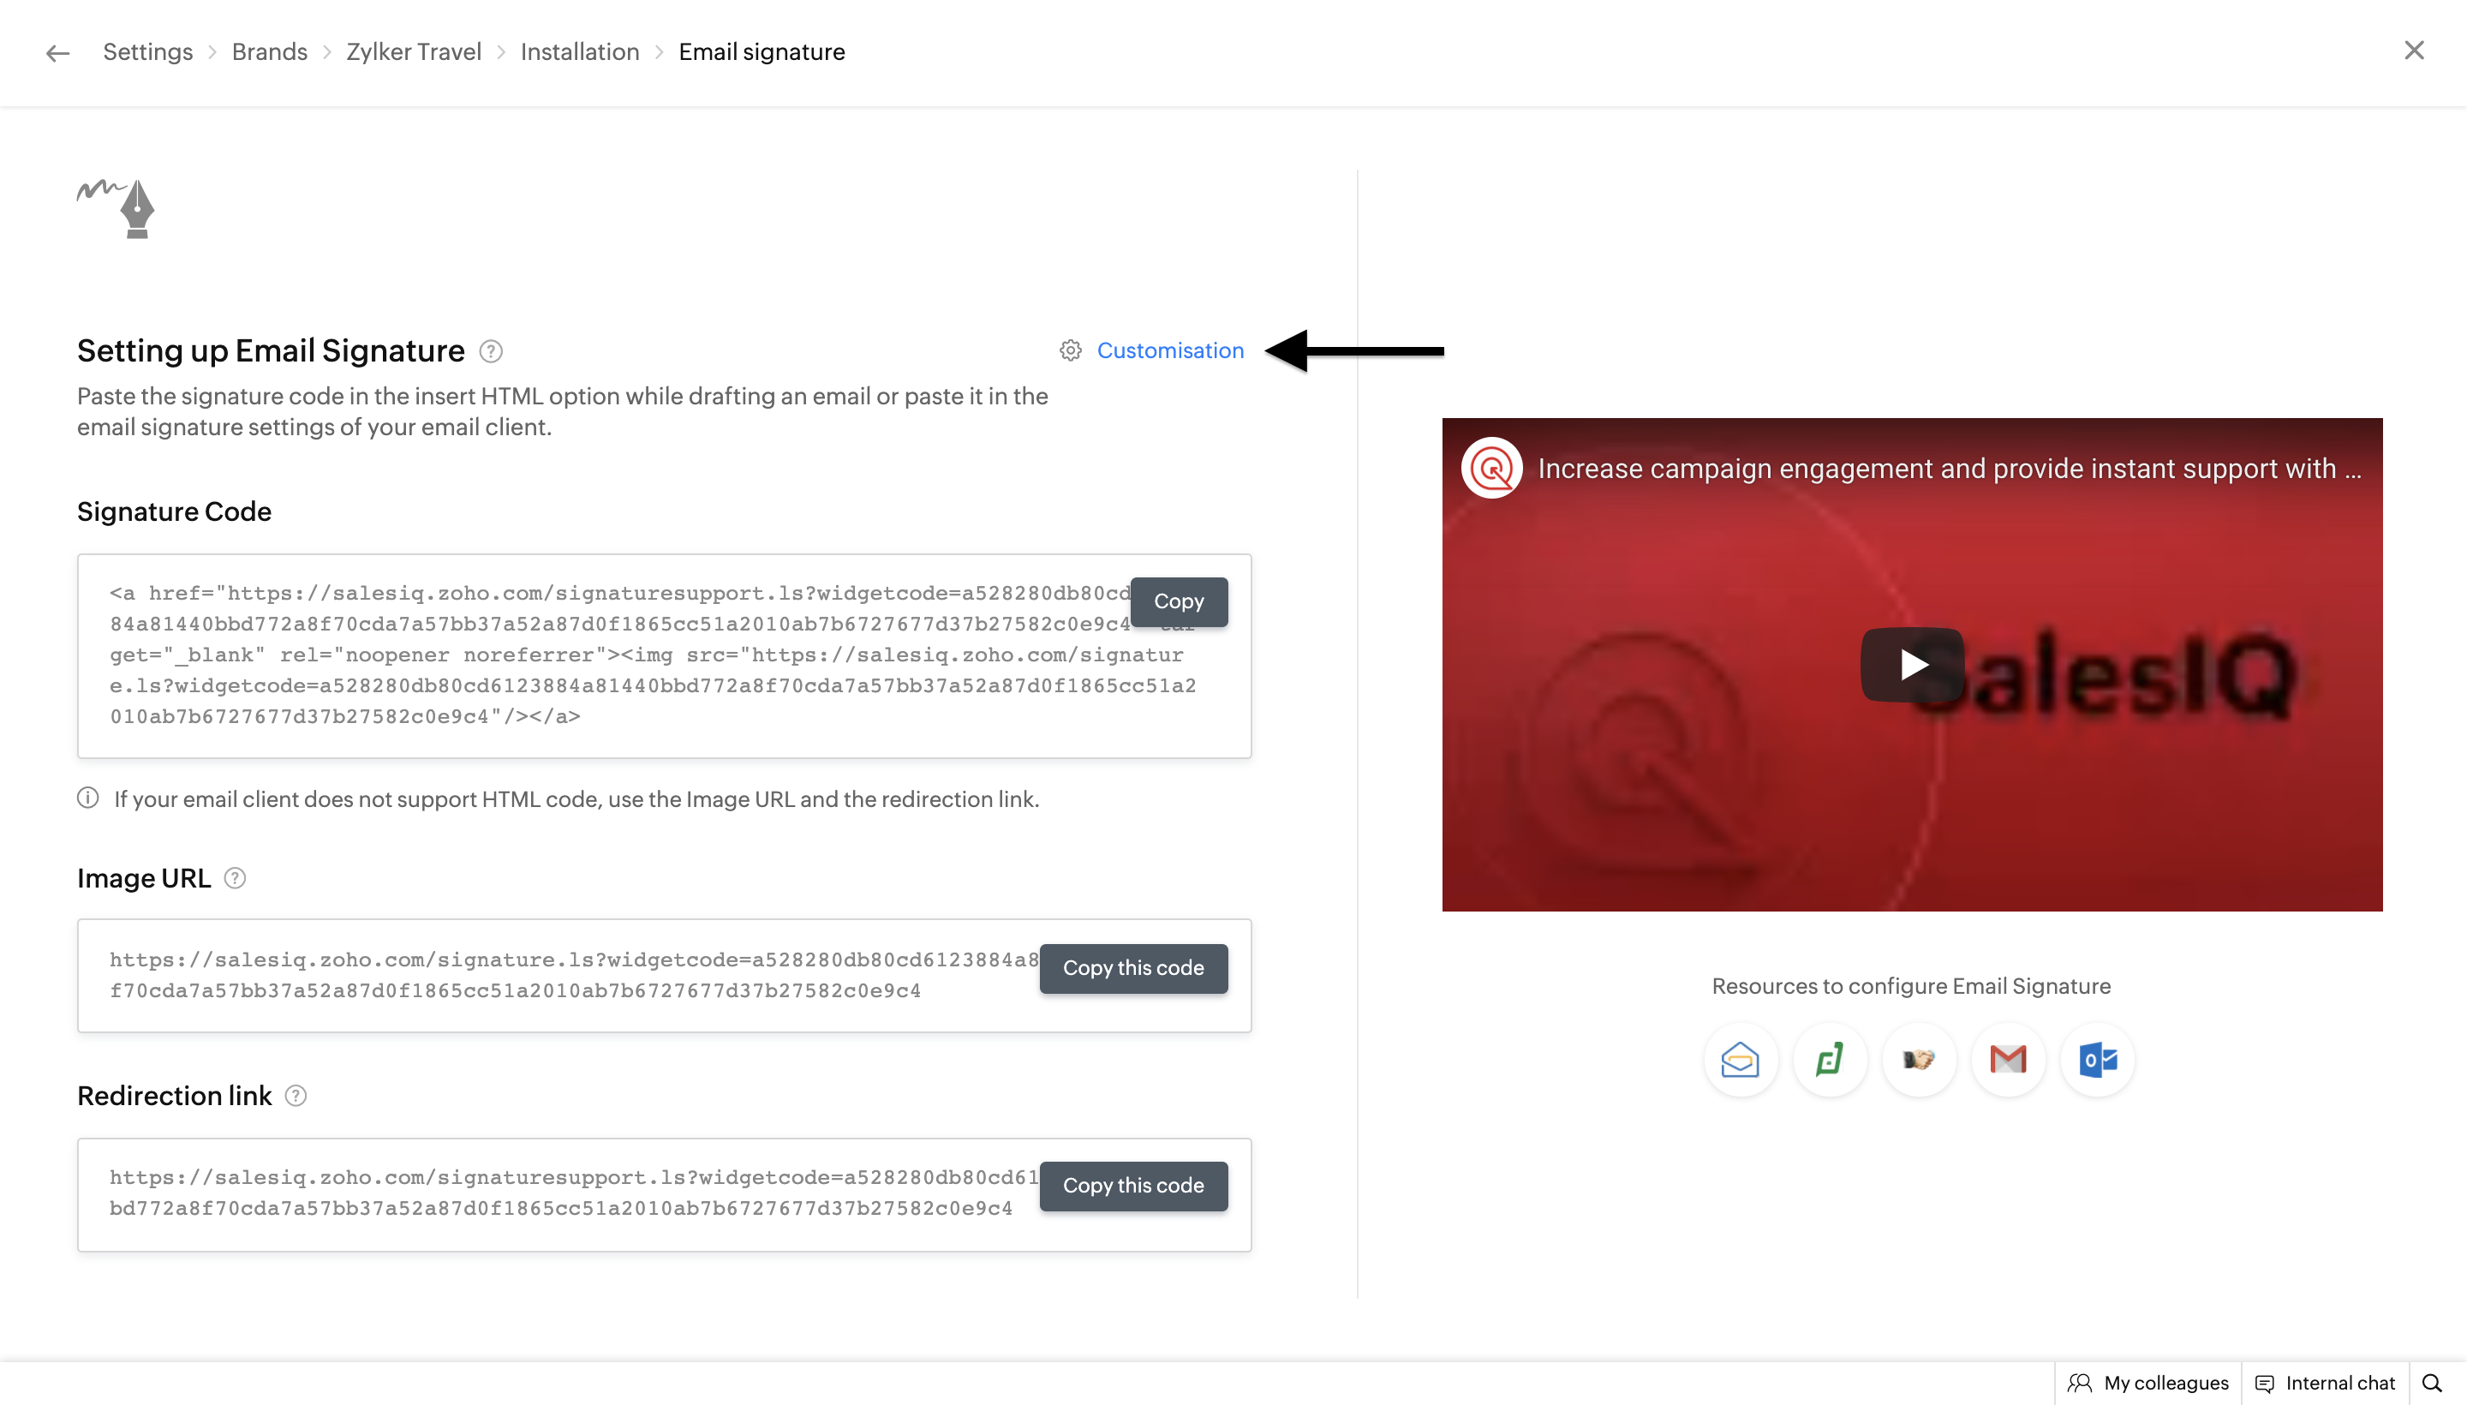Open My colleagues panel
Image resolution: width=2467 pixels, height=1405 pixels.
[2147, 1383]
